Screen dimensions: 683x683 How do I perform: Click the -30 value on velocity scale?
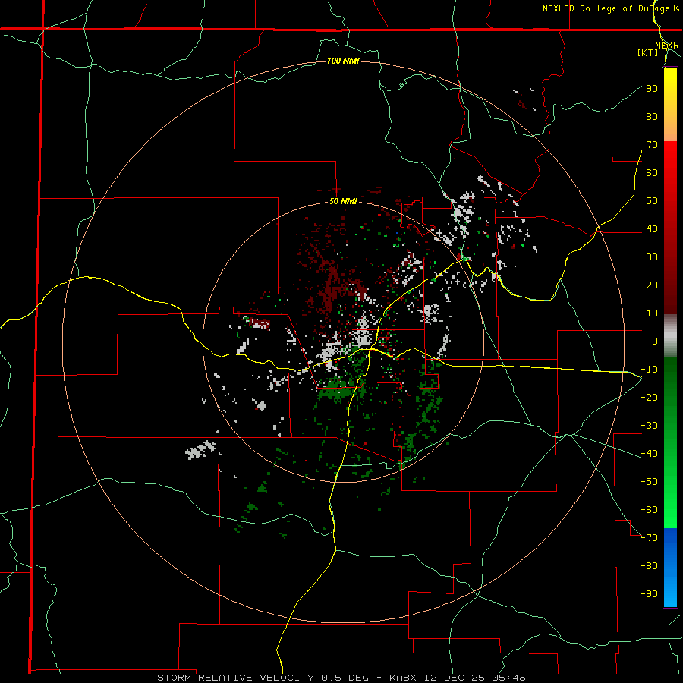(649, 426)
